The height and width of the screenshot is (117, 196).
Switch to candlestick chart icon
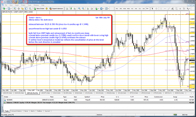71,8
